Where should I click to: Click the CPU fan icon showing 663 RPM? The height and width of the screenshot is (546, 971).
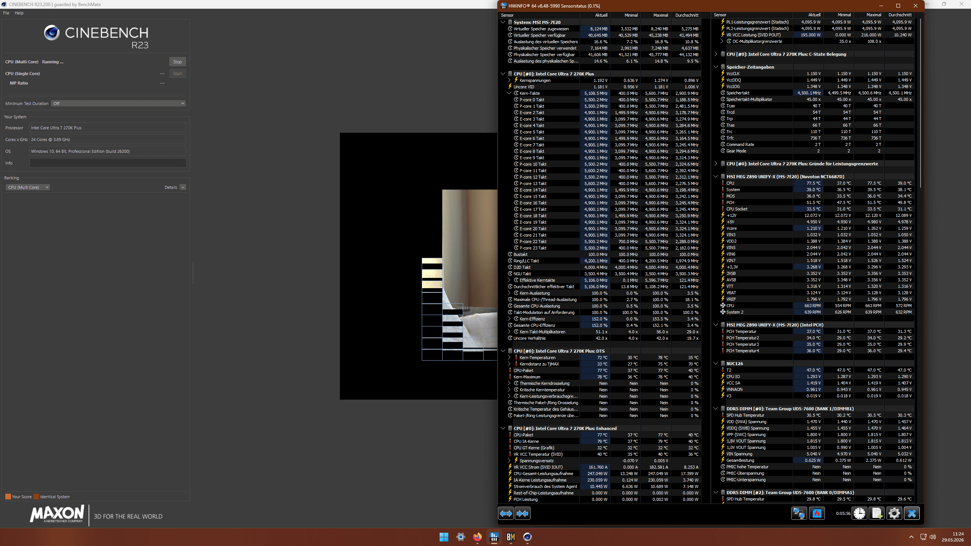click(x=723, y=306)
